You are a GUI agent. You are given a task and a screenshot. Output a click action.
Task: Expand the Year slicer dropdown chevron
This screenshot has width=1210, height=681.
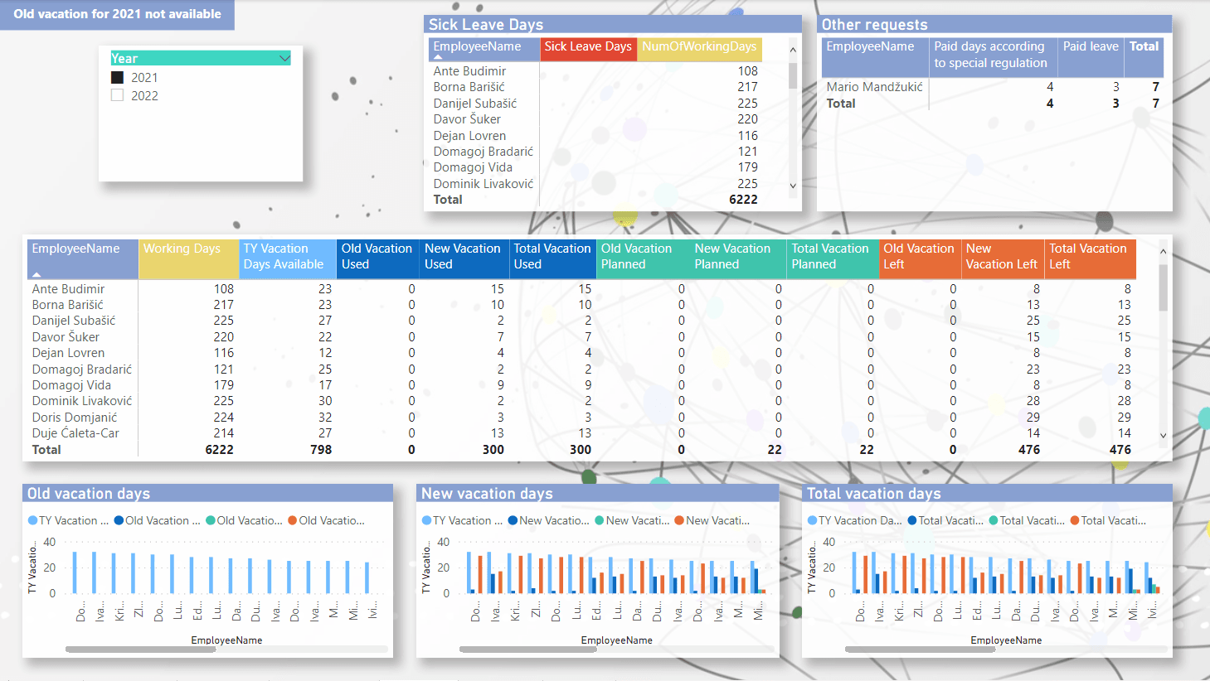point(284,58)
